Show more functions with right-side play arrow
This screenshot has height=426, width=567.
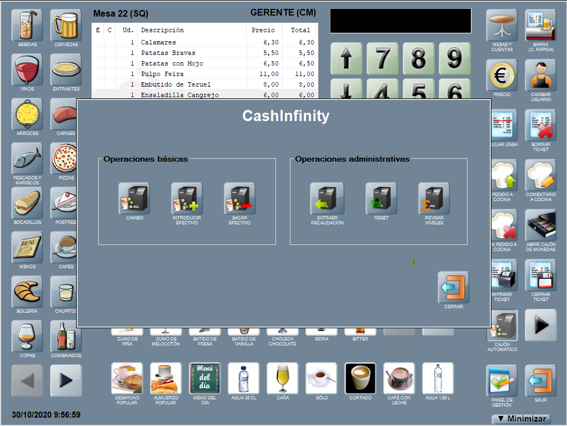[x=540, y=325]
